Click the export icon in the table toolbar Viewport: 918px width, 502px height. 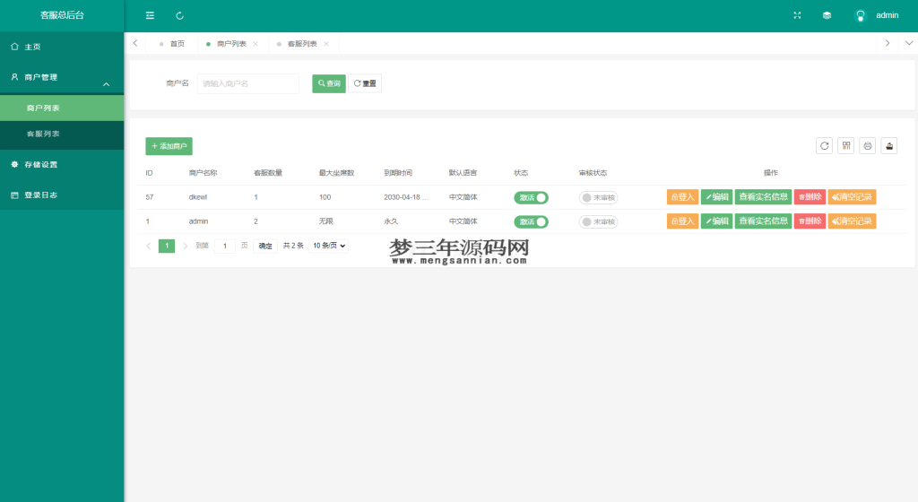tap(889, 146)
